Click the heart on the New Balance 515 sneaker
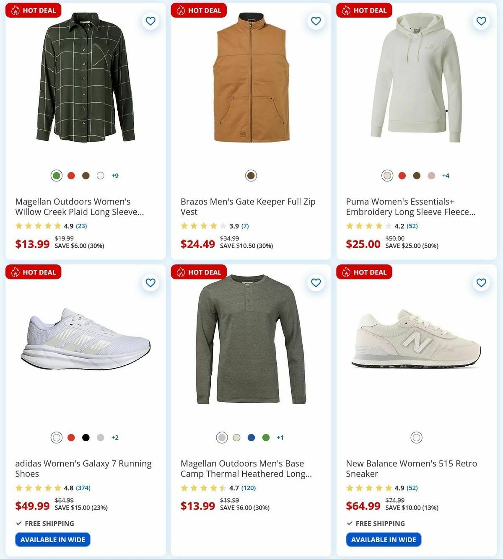This screenshot has width=503, height=559. pos(480,283)
